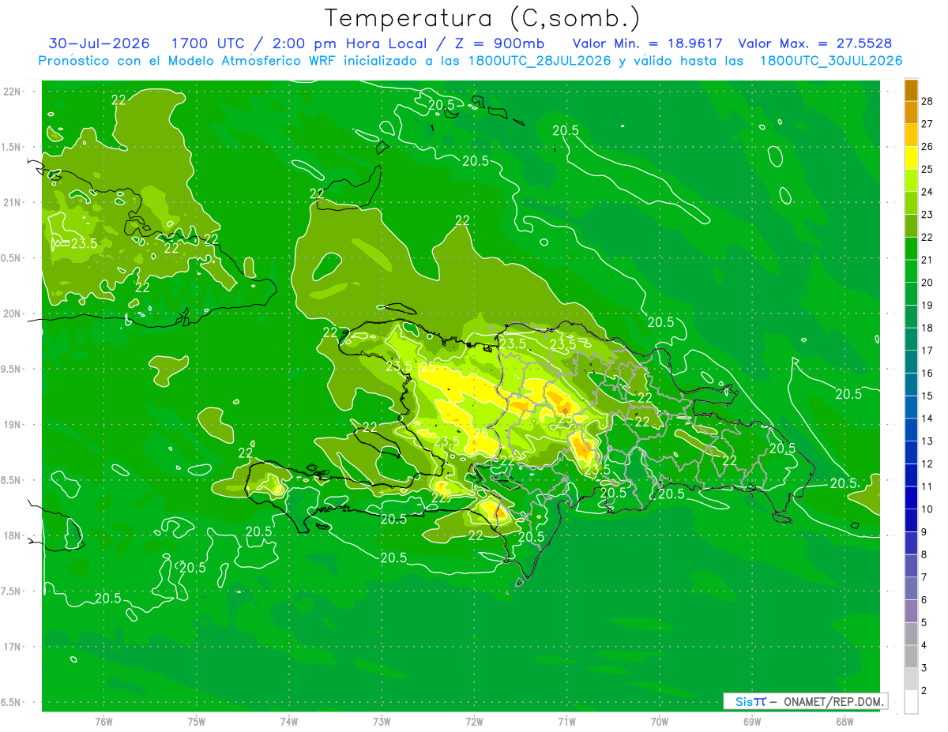948x732 pixels.
Task: Click the "19N" latitude axis label
Action: [x=13, y=425]
